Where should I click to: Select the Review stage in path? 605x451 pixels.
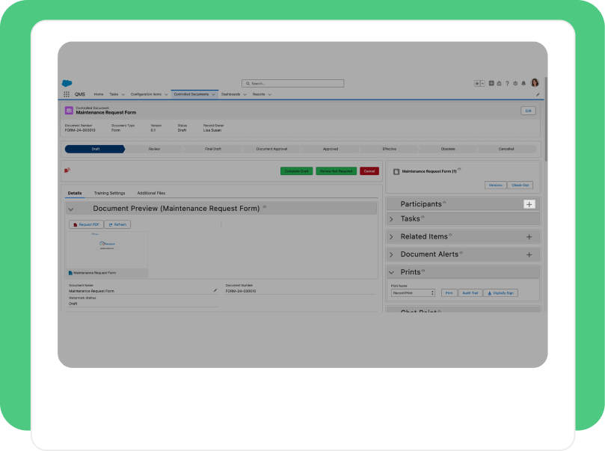pyautogui.click(x=154, y=149)
